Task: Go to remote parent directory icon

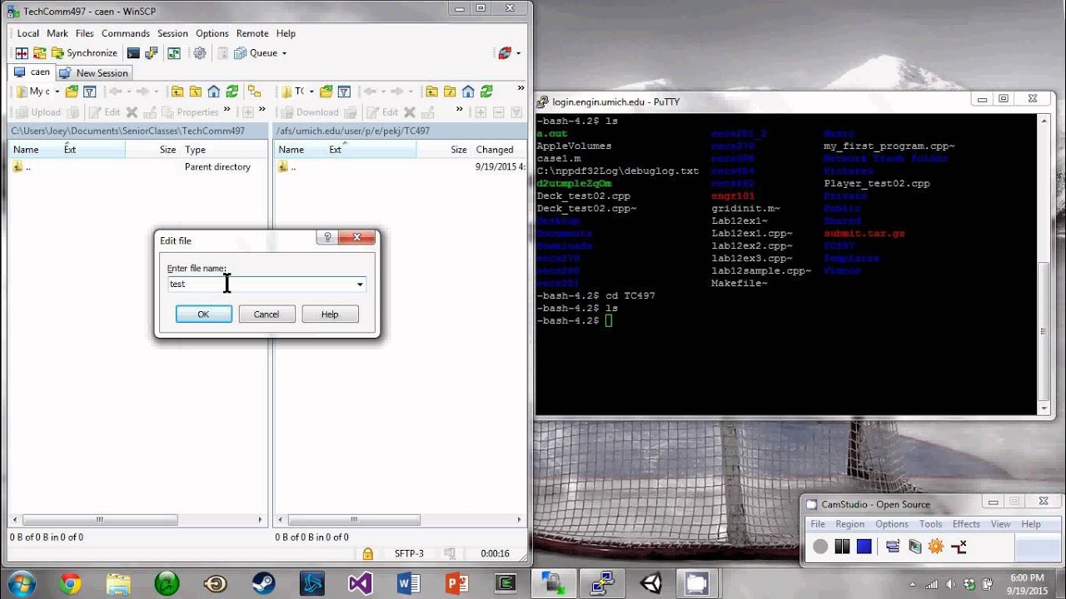Action: pos(431,92)
